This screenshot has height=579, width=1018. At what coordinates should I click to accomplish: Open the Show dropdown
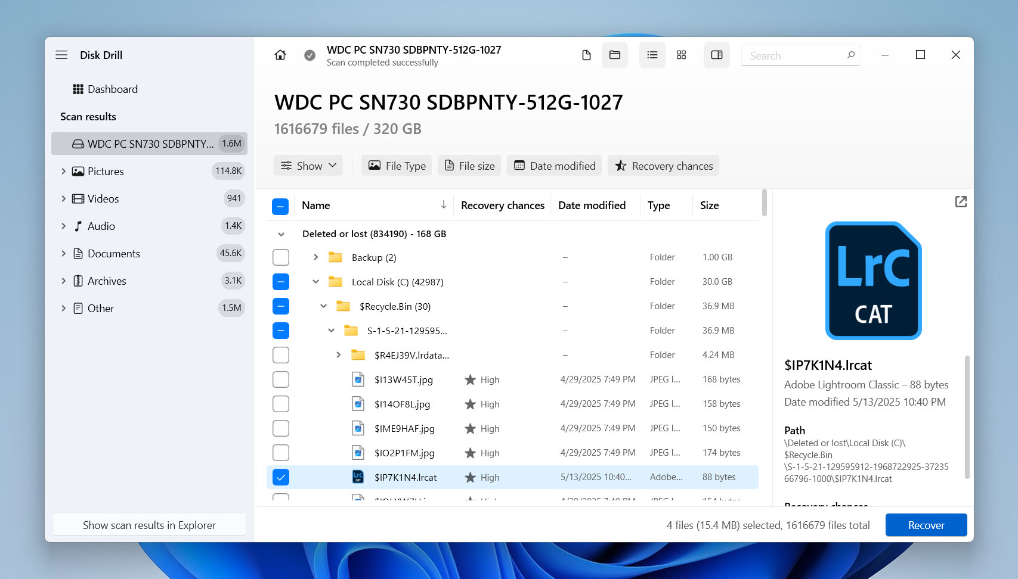[308, 166]
